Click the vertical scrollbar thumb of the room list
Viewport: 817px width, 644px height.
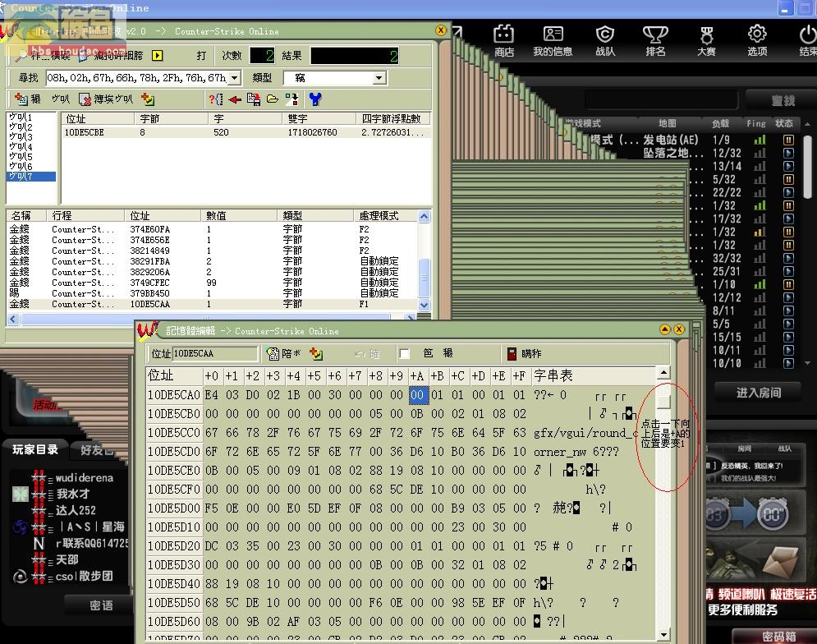(807, 167)
